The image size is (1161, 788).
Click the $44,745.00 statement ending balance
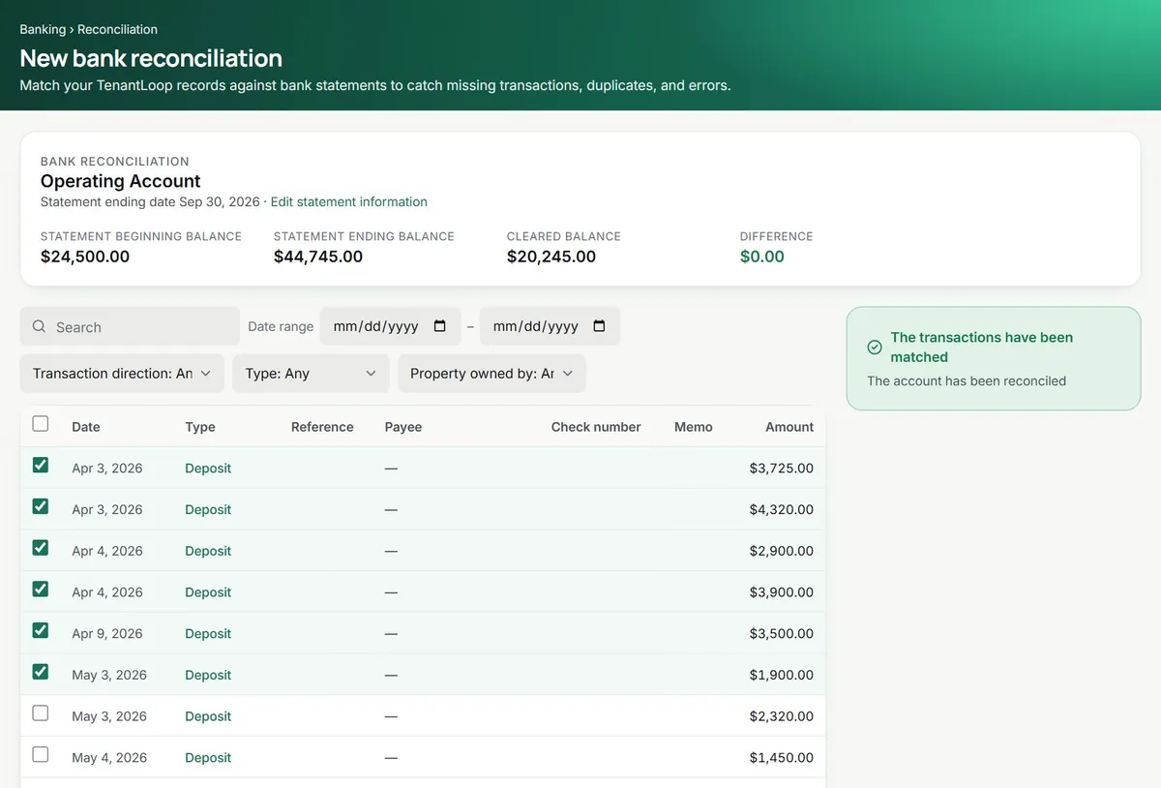[318, 257]
